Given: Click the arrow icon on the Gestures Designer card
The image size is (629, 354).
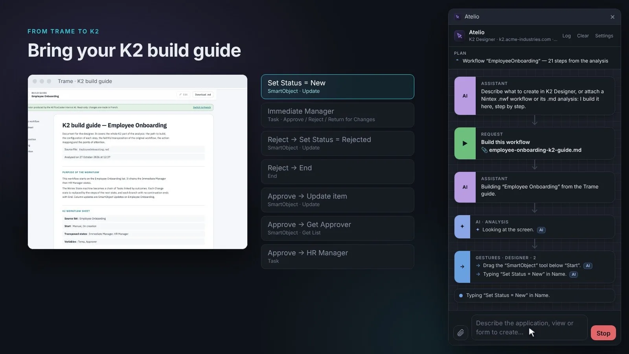Looking at the screenshot, I should click(x=462, y=267).
